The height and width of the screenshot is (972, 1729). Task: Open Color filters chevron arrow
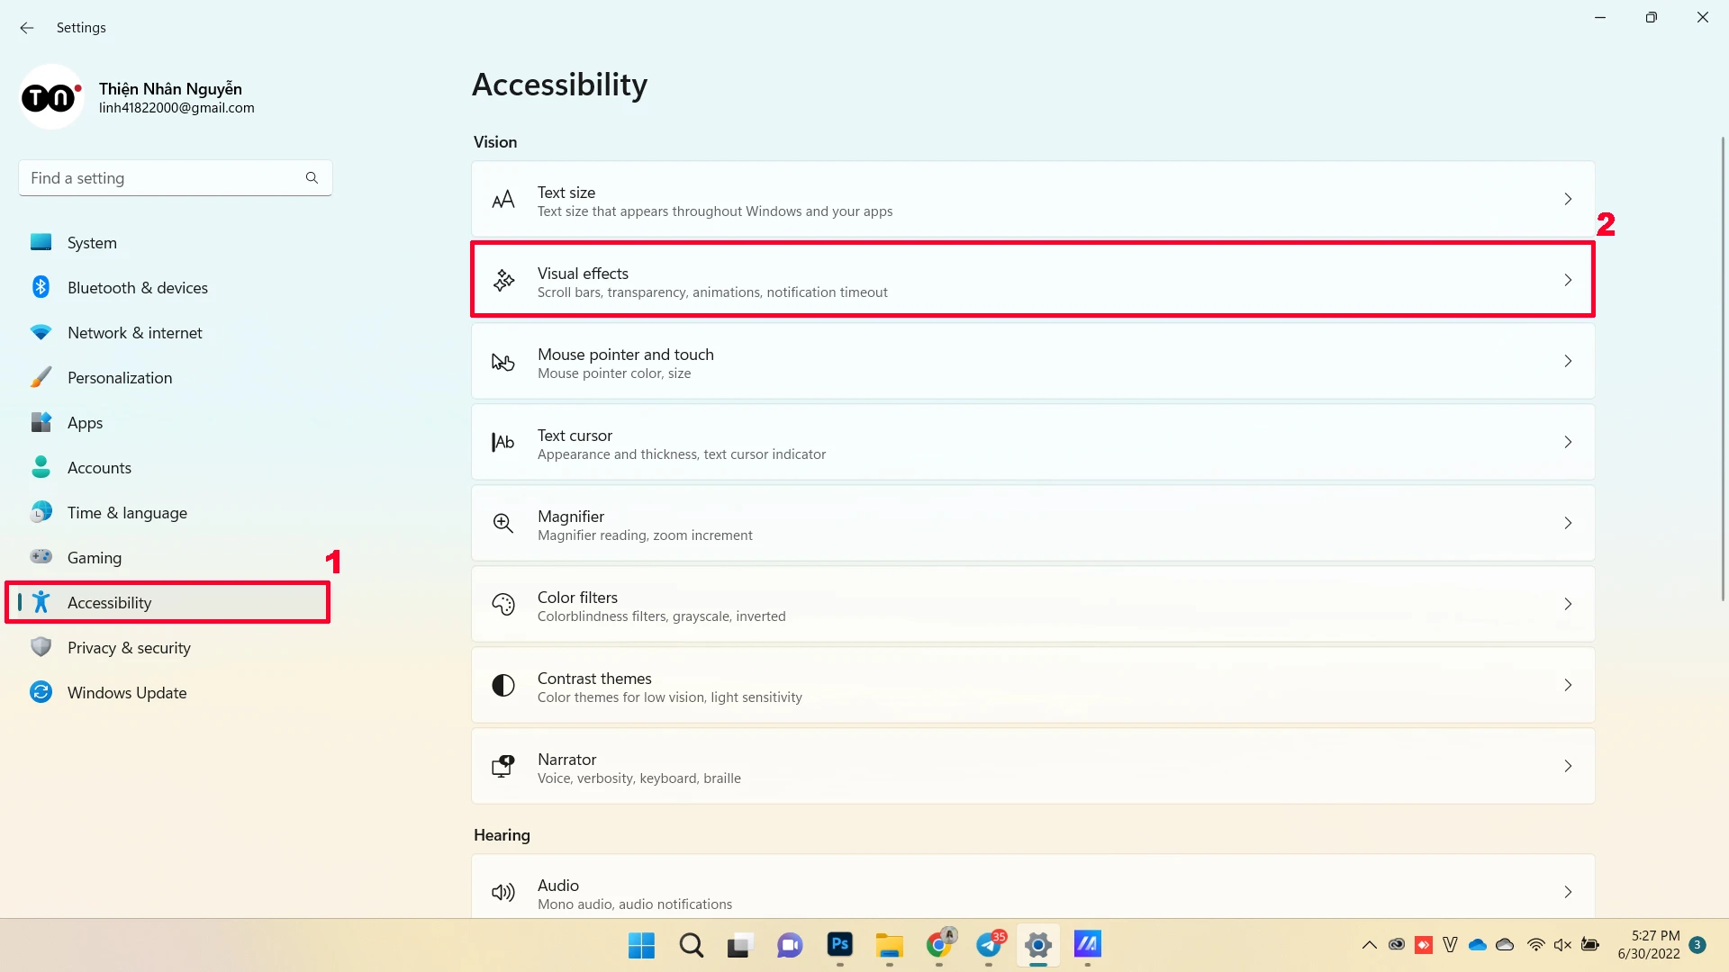point(1568,604)
